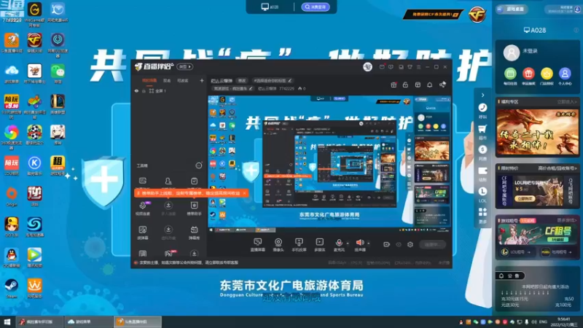This screenshot has width=583, height=328.
Task: Open the streamer avatar in title bar
Action: pos(367,66)
